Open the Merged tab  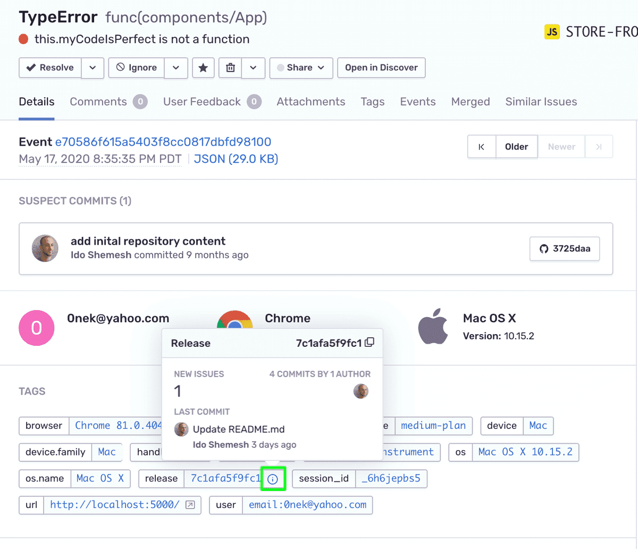click(x=471, y=102)
